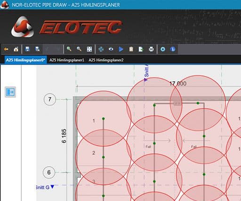Select the green point at top right pipe corner
The width and height of the screenshot is (241, 201).
[198, 103]
